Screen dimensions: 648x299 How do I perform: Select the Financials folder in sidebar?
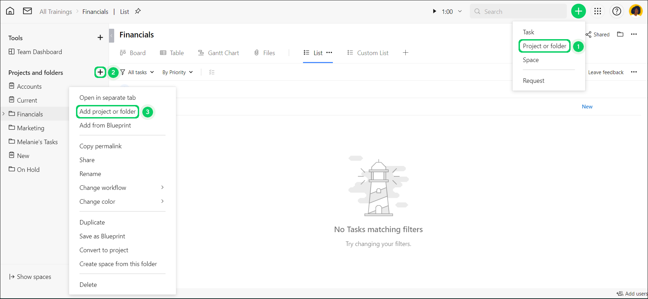pos(26,114)
